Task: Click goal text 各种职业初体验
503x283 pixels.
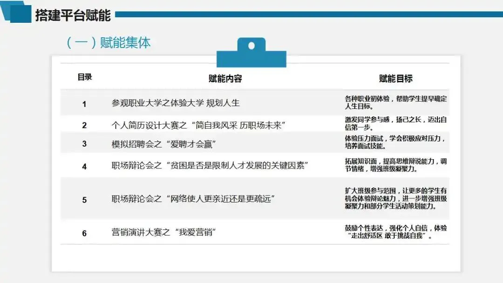Action: (x=396, y=102)
